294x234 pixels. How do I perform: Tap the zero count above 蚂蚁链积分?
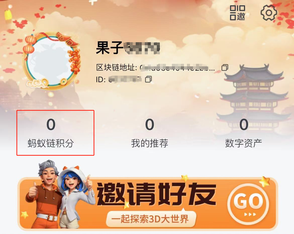51,124
